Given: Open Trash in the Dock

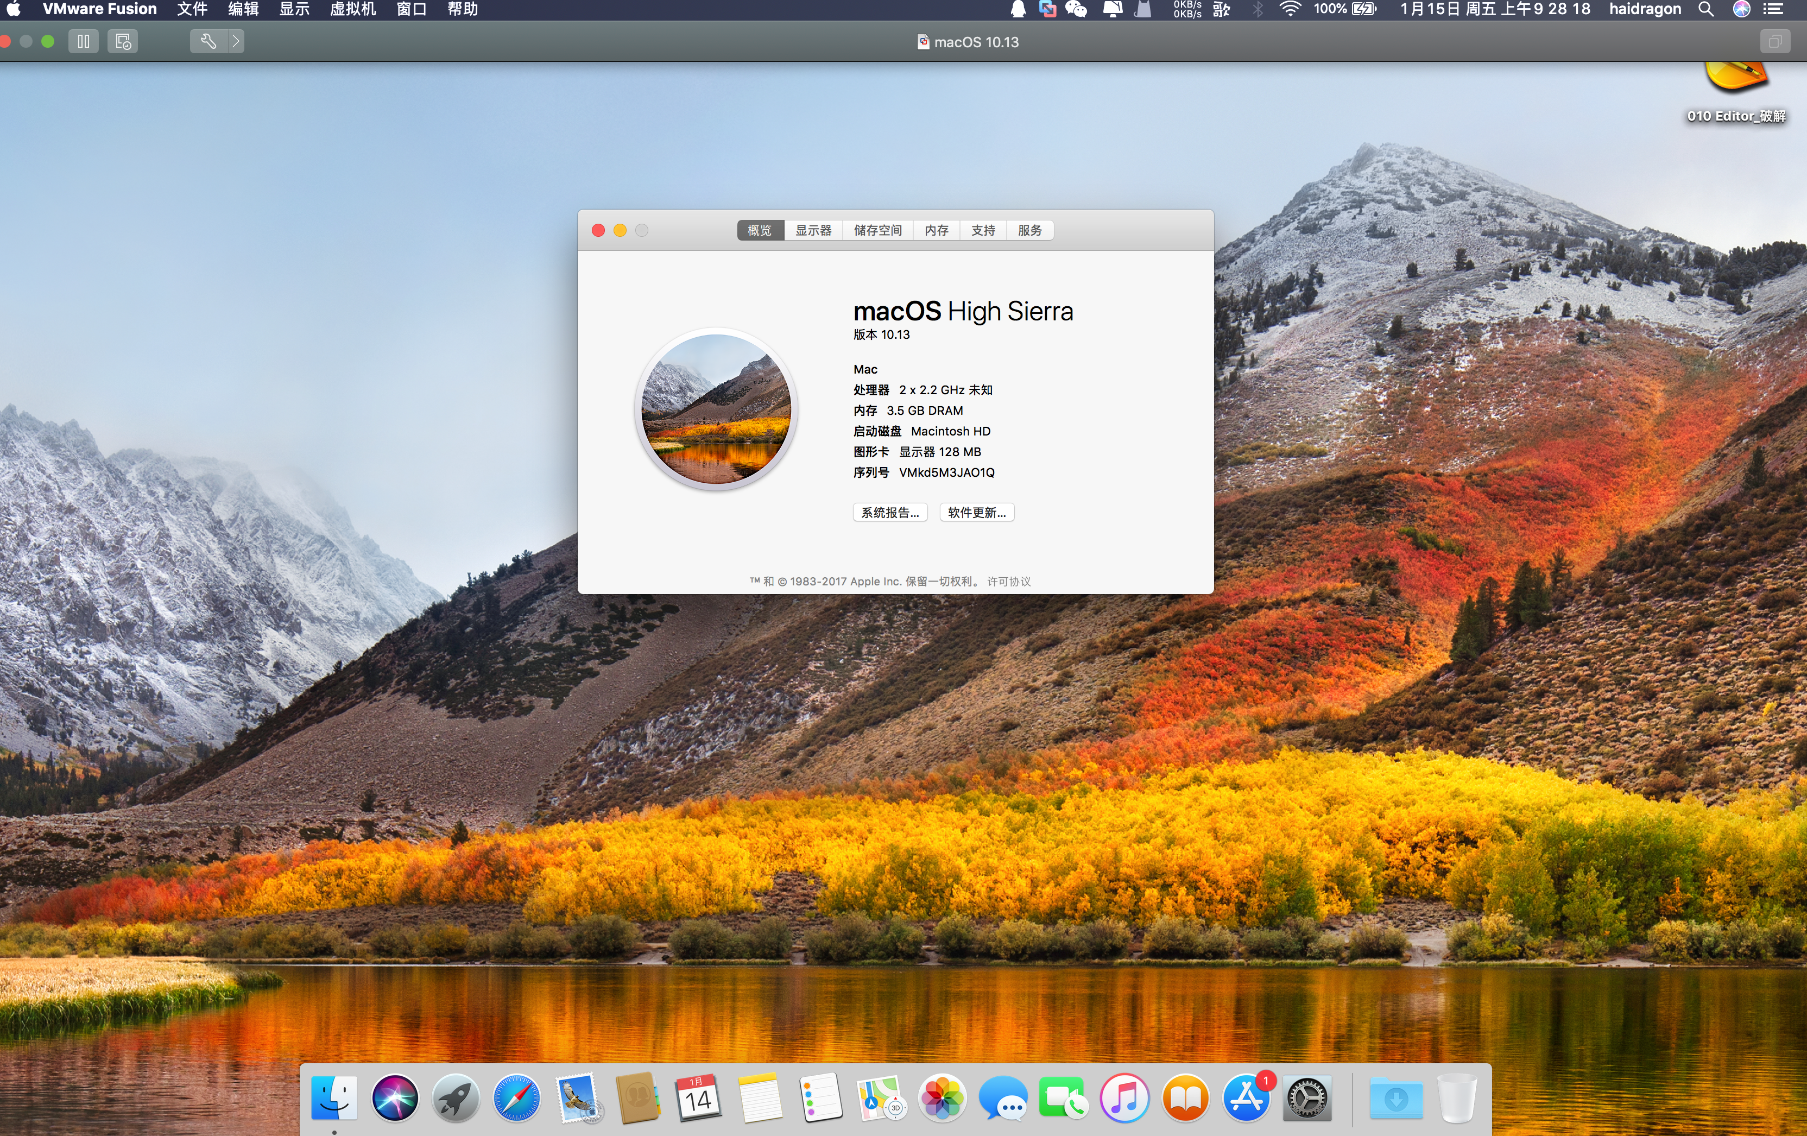Looking at the screenshot, I should point(1457,1099).
